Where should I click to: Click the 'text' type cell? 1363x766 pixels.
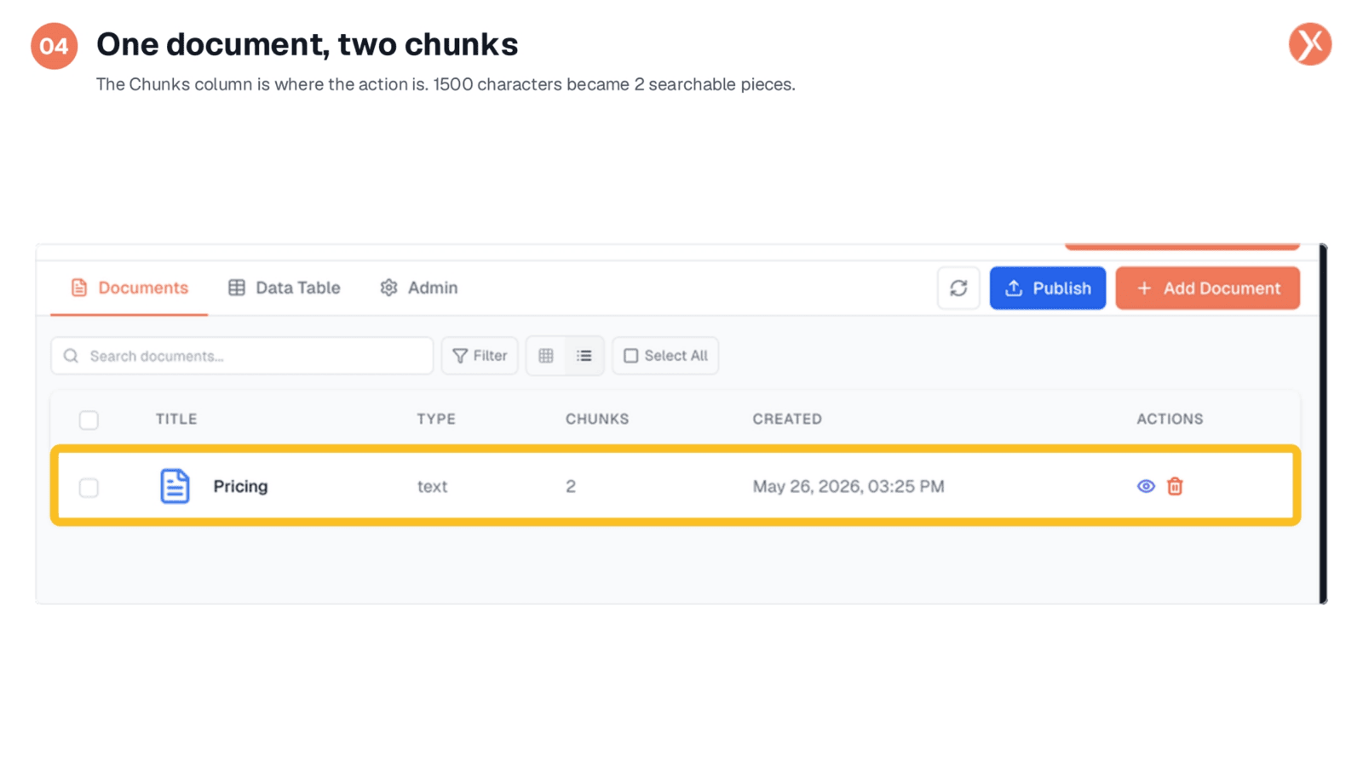[432, 486]
